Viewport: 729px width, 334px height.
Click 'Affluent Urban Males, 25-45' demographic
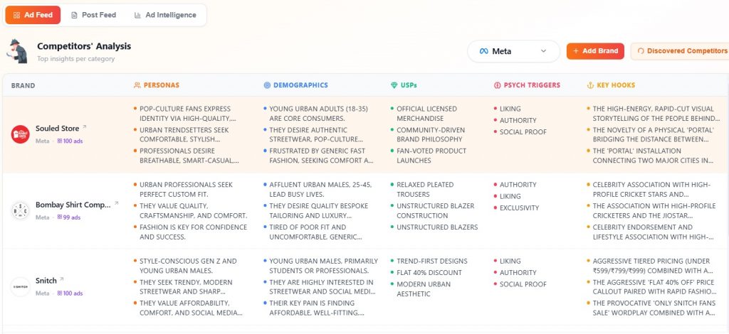pyautogui.click(x=320, y=189)
